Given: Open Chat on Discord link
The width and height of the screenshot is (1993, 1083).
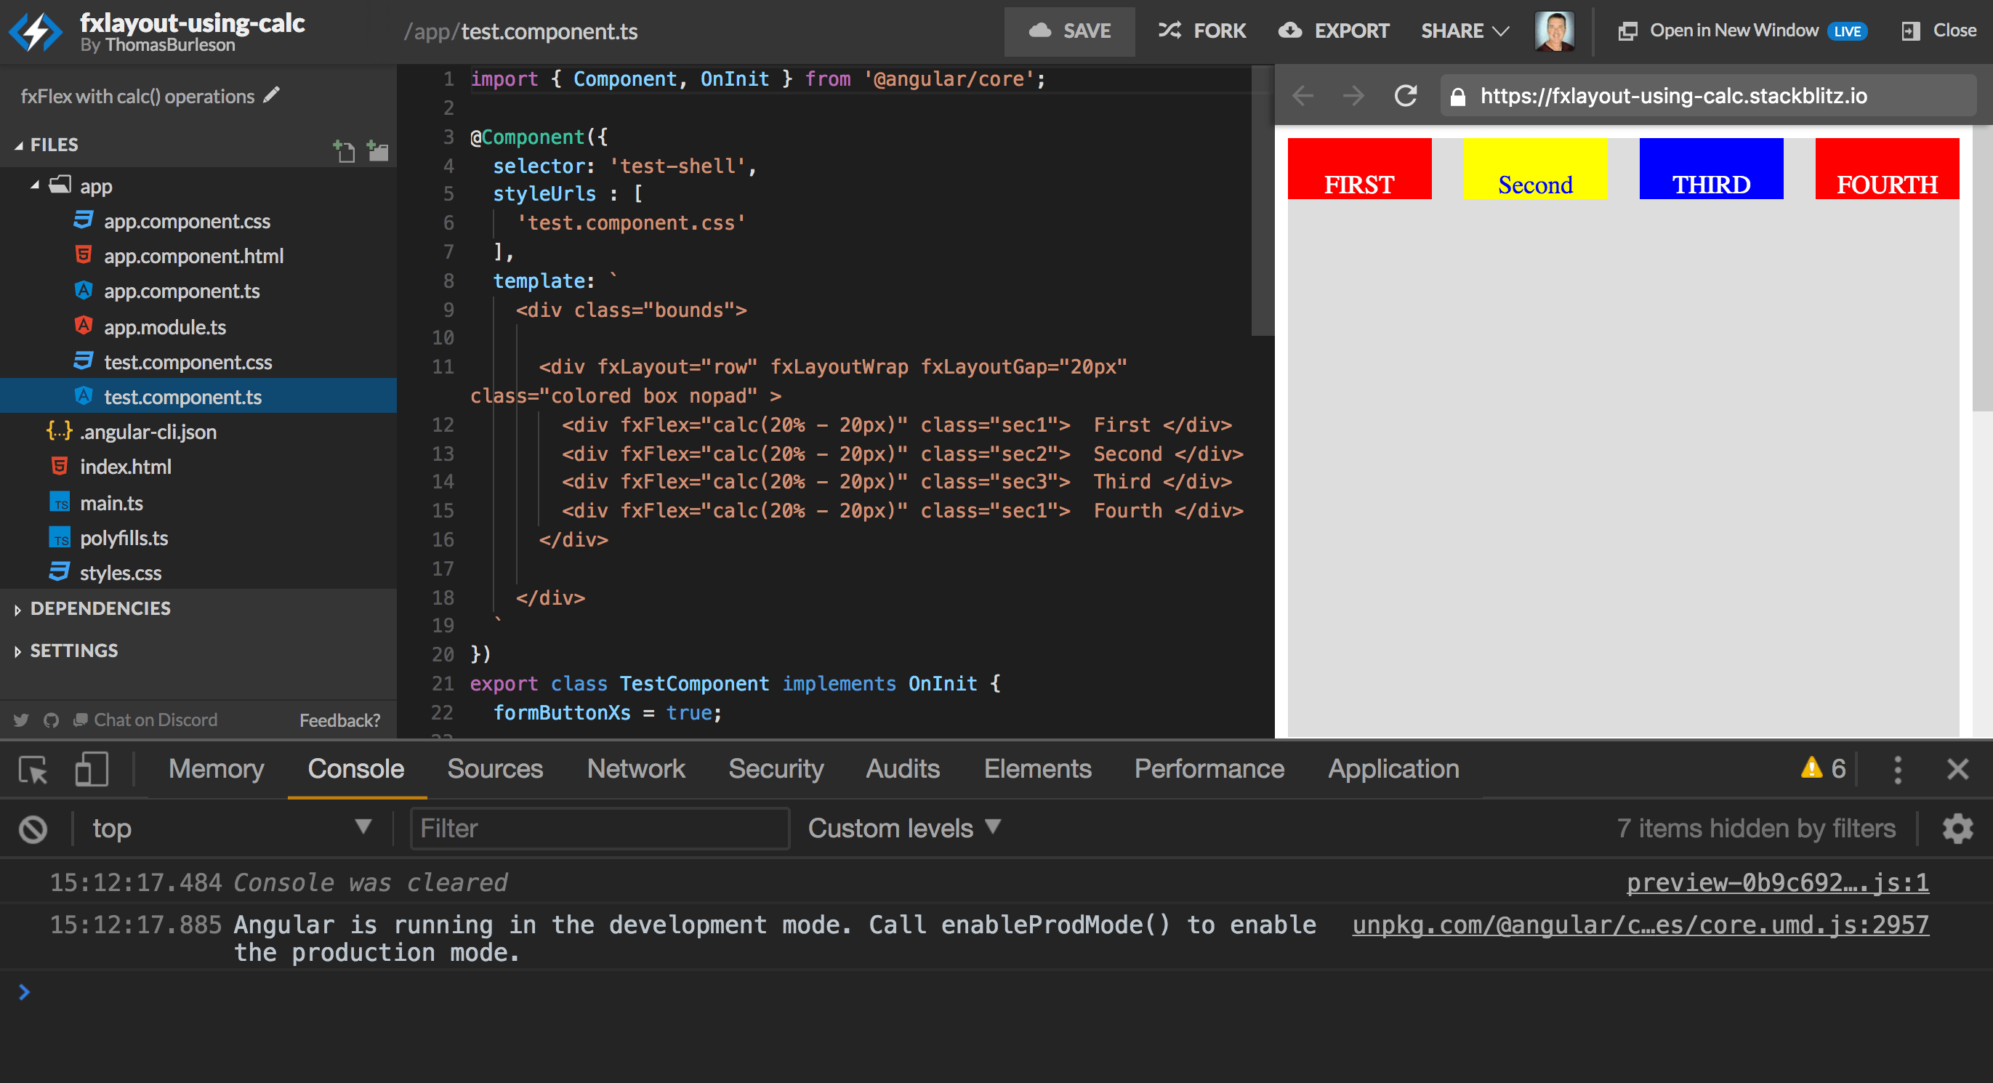Looking at the screenshot, I should coord(145,720).
